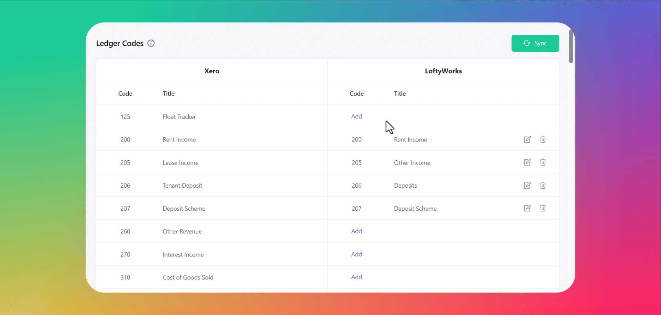
Task: Click the LoftyWorks Code column header
Action: (356, 94)
